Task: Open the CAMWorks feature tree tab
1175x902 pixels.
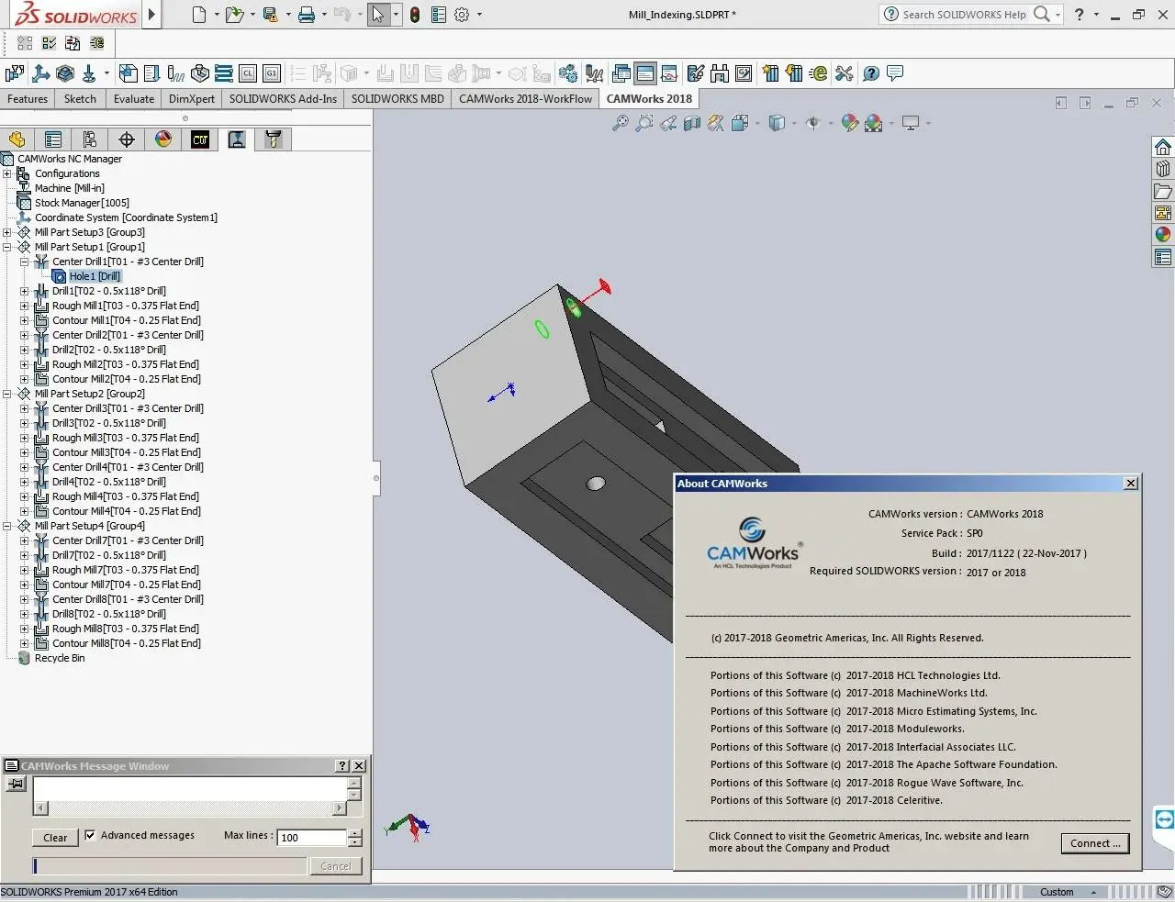Action: (x=200, y=139)
